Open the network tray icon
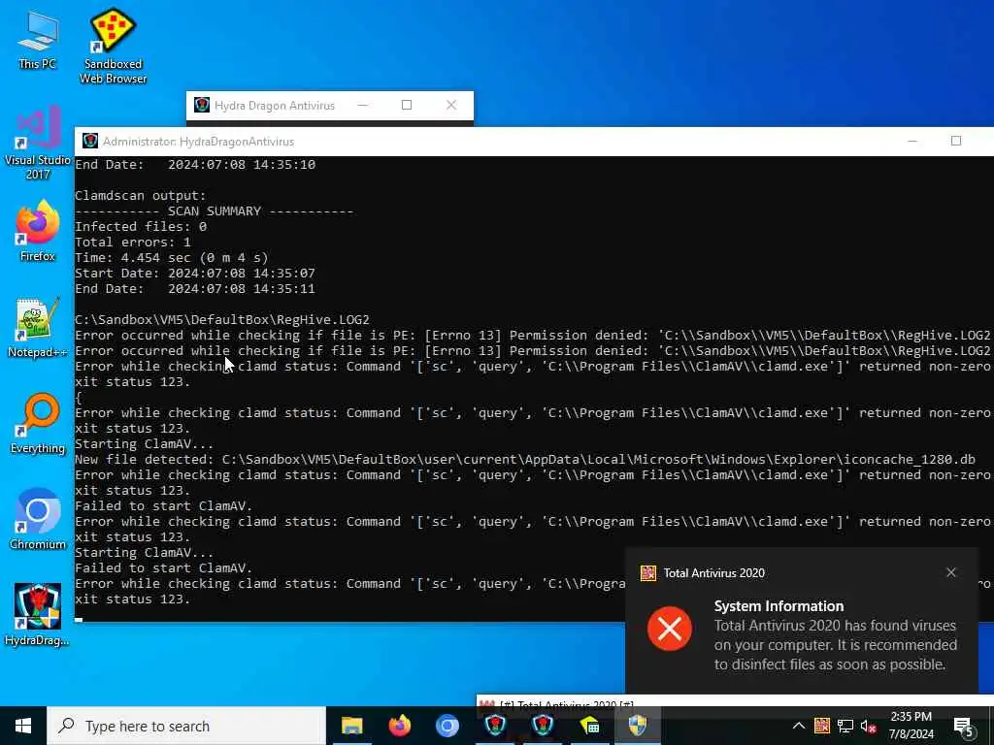The width and height of the screenshot is (994, 745). (x=845, y=726)
